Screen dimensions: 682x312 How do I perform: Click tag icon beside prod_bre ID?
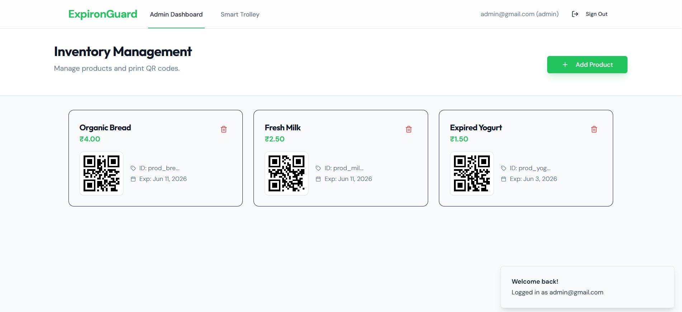pyautogui.click(x=133, y=168)
